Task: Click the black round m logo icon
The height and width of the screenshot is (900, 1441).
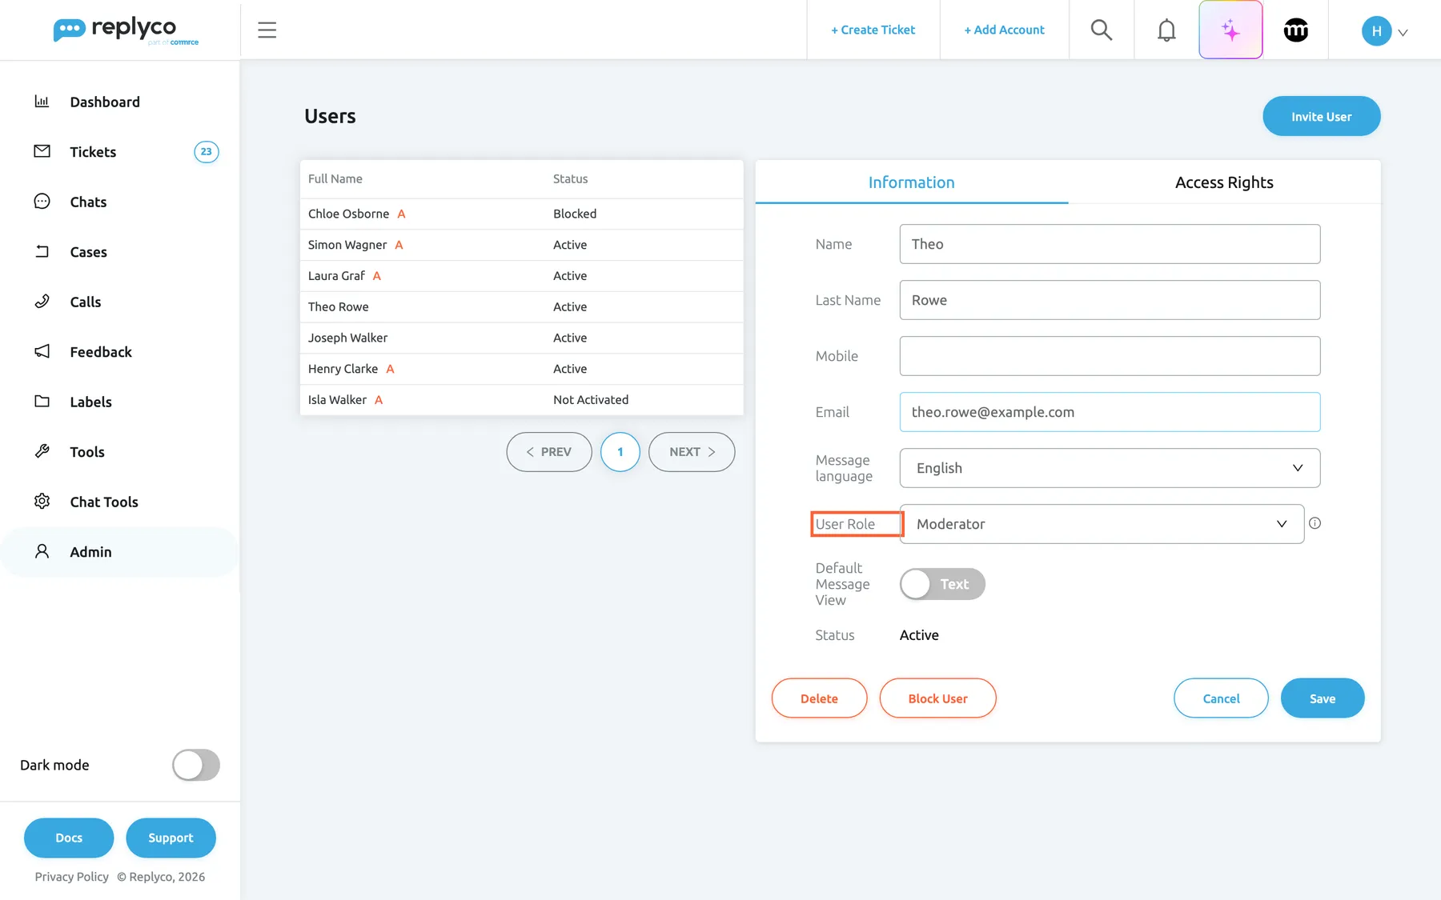Action: click(x=1295, y=30)
